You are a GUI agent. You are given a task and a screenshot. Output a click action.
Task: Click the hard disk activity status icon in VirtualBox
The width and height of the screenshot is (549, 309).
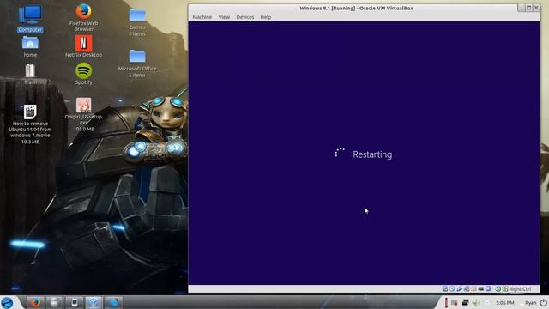(445, 288)
